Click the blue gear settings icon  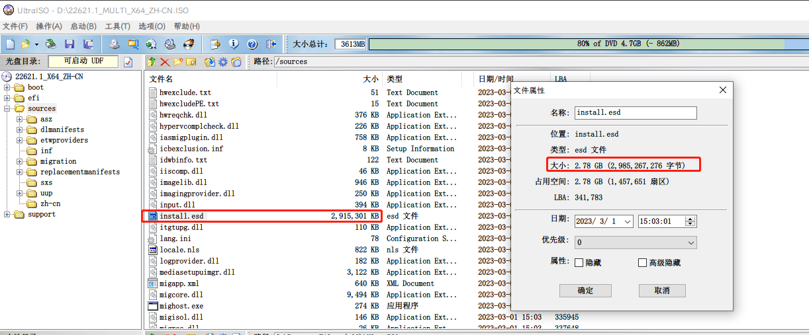pos(223,61)
